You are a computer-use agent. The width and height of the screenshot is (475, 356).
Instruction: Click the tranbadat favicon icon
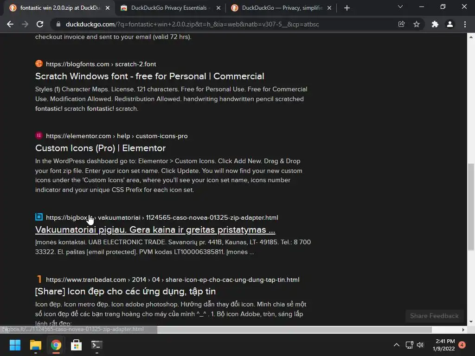coord(39,279)
